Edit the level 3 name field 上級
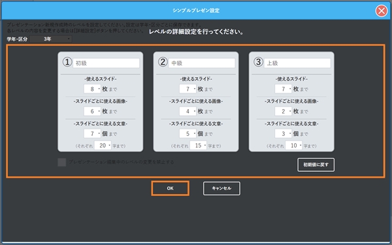 [x=297, y=63]
